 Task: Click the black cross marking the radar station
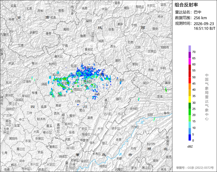tap(86, 86)
